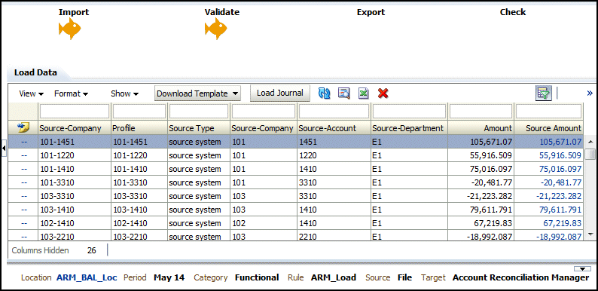Click the Columns Hidden 26 indicator

(x=53, y=250)
